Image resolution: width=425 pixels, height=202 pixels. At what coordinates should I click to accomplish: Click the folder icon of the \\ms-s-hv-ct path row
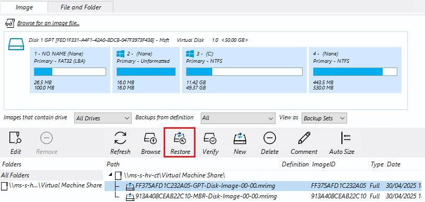[x=118, y=175]
